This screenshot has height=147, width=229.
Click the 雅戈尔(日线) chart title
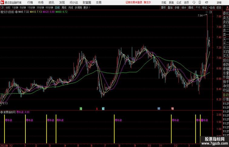8,12
